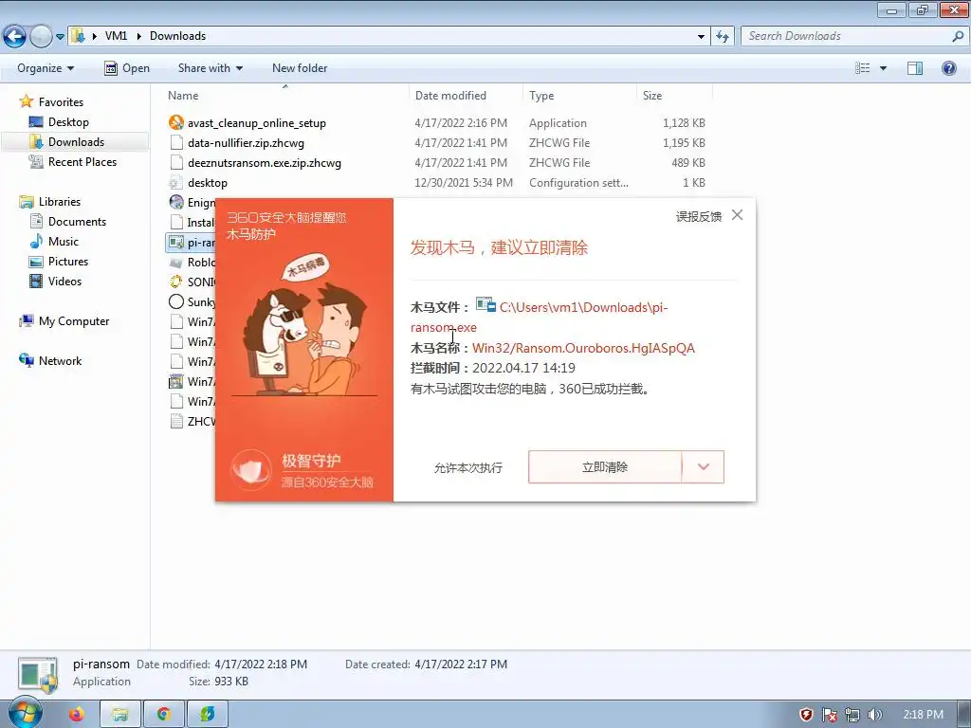Expand the view options dropdown arrow
Image resolution: width=971 pixels, height=728 pixels.
pyautogui.click(x=883, y=68)
